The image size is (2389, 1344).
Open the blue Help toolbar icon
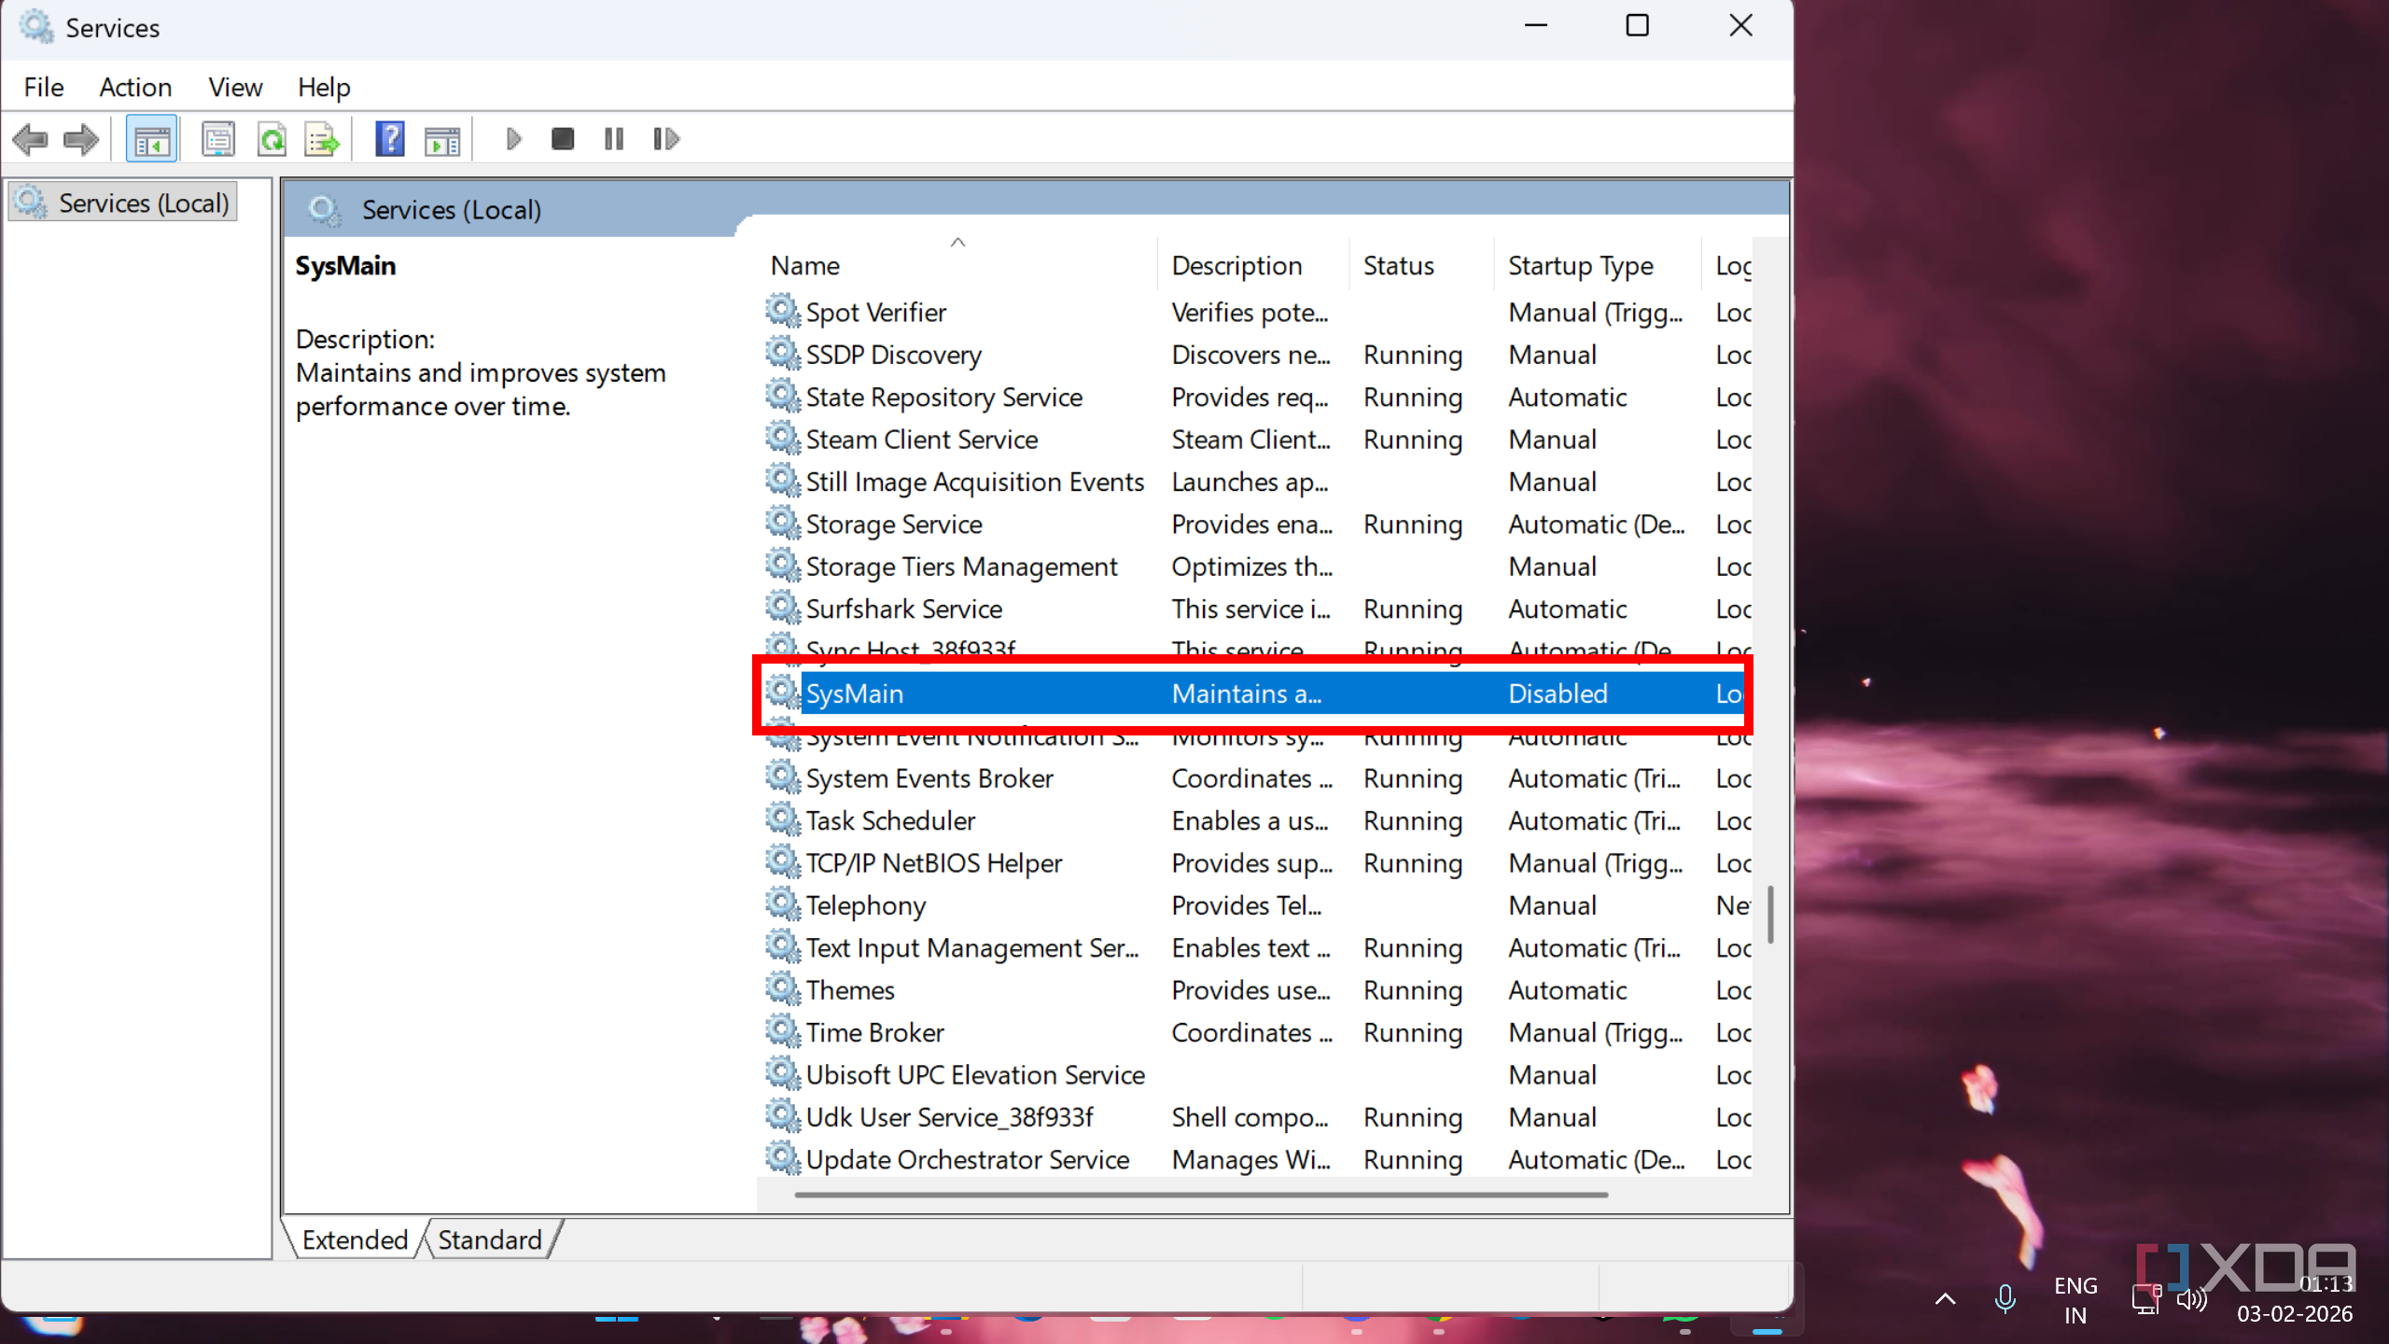point(390,140)
